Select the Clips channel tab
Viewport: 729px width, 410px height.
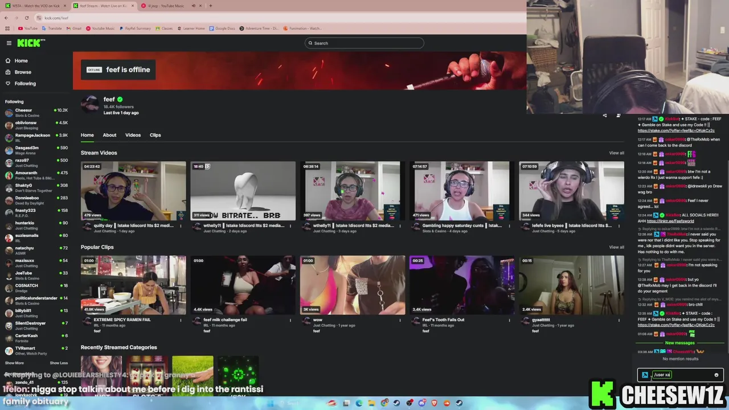pyautogui.click(x=155, y=135)
